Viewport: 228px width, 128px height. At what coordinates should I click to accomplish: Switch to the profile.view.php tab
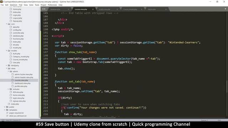click(x=105, y=9)
